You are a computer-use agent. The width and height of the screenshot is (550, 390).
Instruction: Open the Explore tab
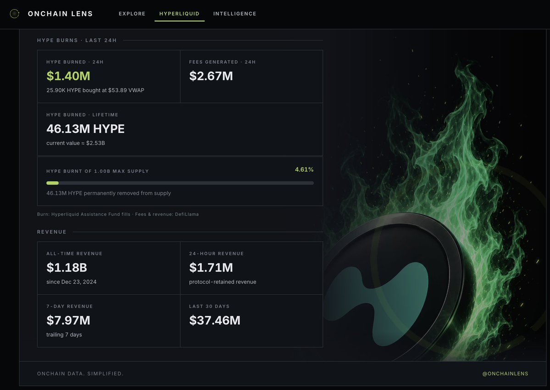click(x=132, y=14)
